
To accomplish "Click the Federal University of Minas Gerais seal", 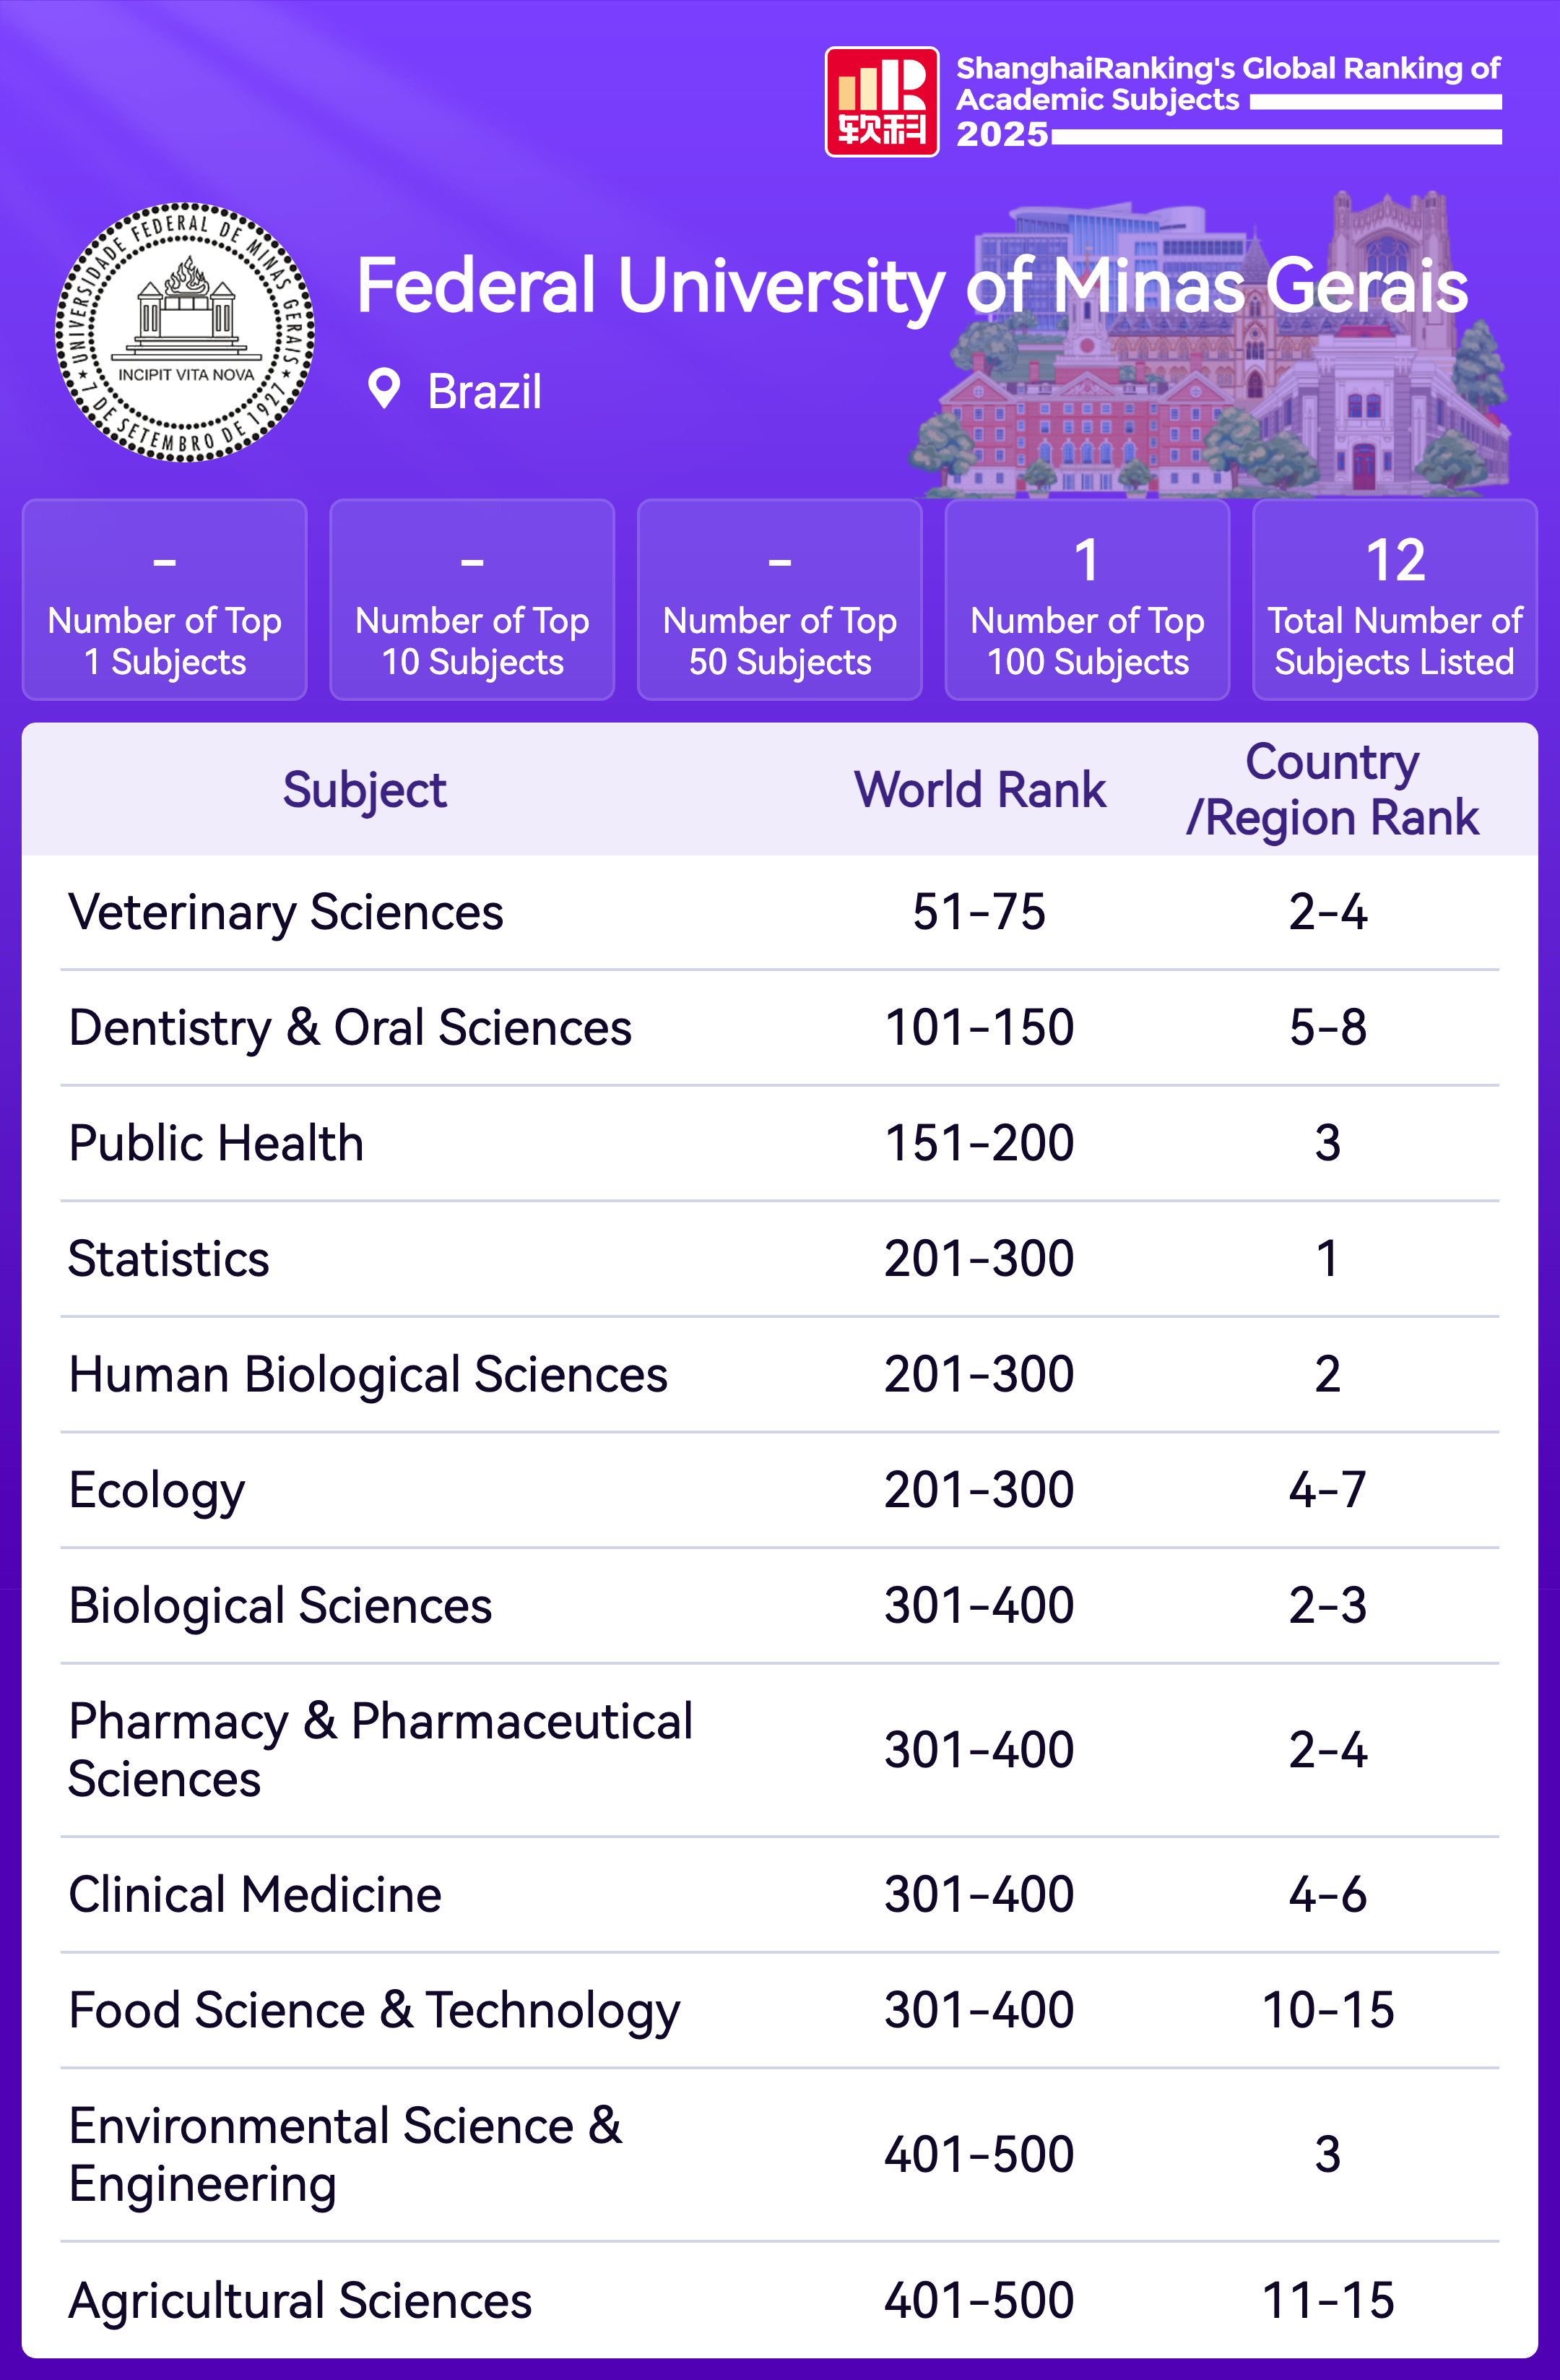I will [186, 333].
